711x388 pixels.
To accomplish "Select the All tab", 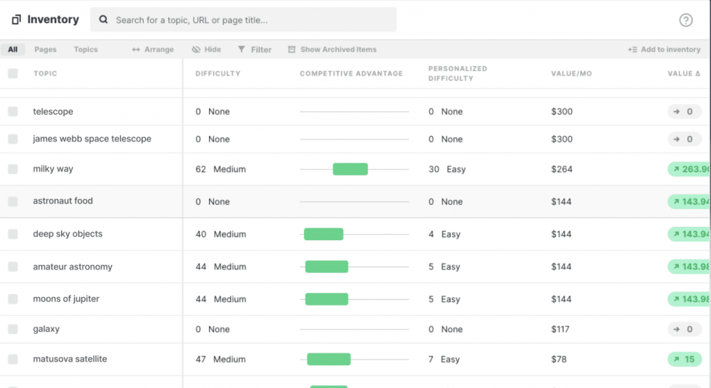I will 12,49.
